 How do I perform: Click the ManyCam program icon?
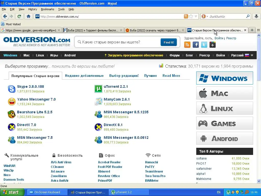coord(98,102)
